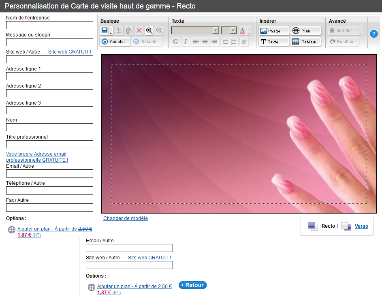Click the upper Site web / Autre input field
This screenshot has width=382, height=295.
coord(49,59)
